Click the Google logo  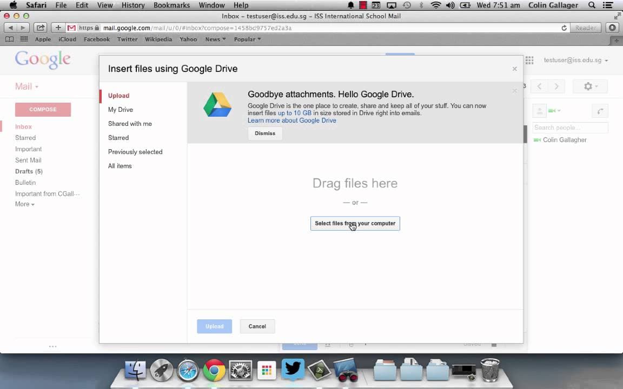pyautogui.click(x=43, y=60)
